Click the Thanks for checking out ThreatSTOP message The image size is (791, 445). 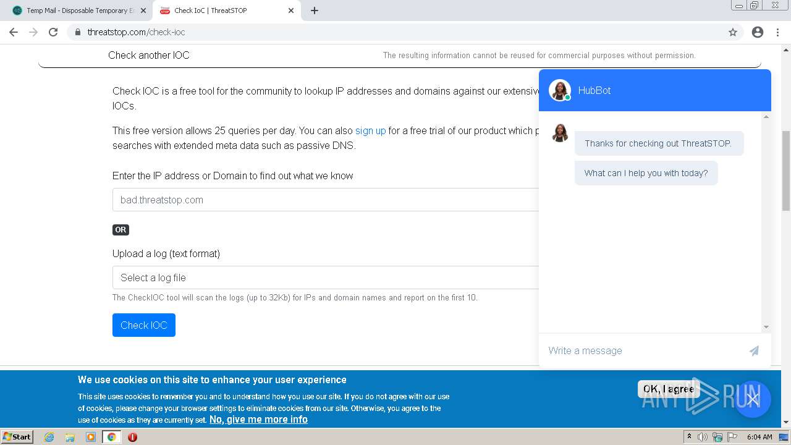click(x=659, y=143)
